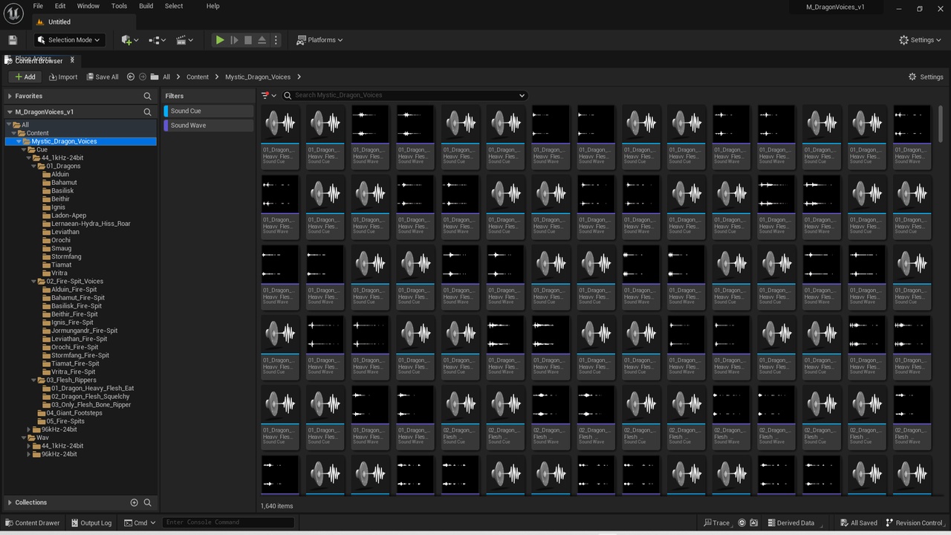951x535 pixels.
Task: Open the editor Settings menu at top right
Action: 921,40
